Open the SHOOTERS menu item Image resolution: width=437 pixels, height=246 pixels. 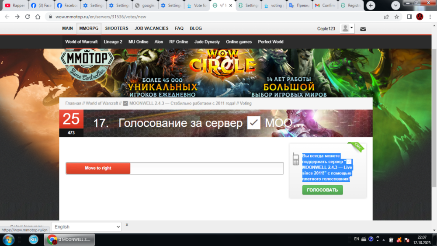tap(117, 28)
